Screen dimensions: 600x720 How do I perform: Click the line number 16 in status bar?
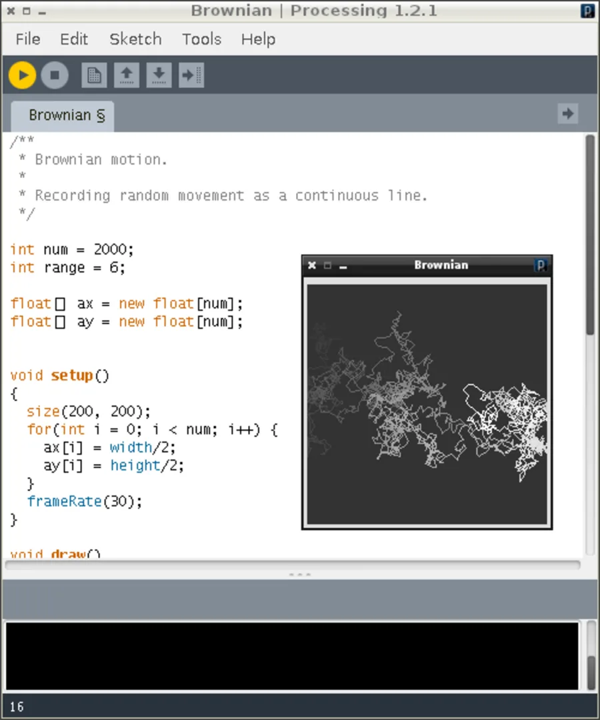coord(17,707)
